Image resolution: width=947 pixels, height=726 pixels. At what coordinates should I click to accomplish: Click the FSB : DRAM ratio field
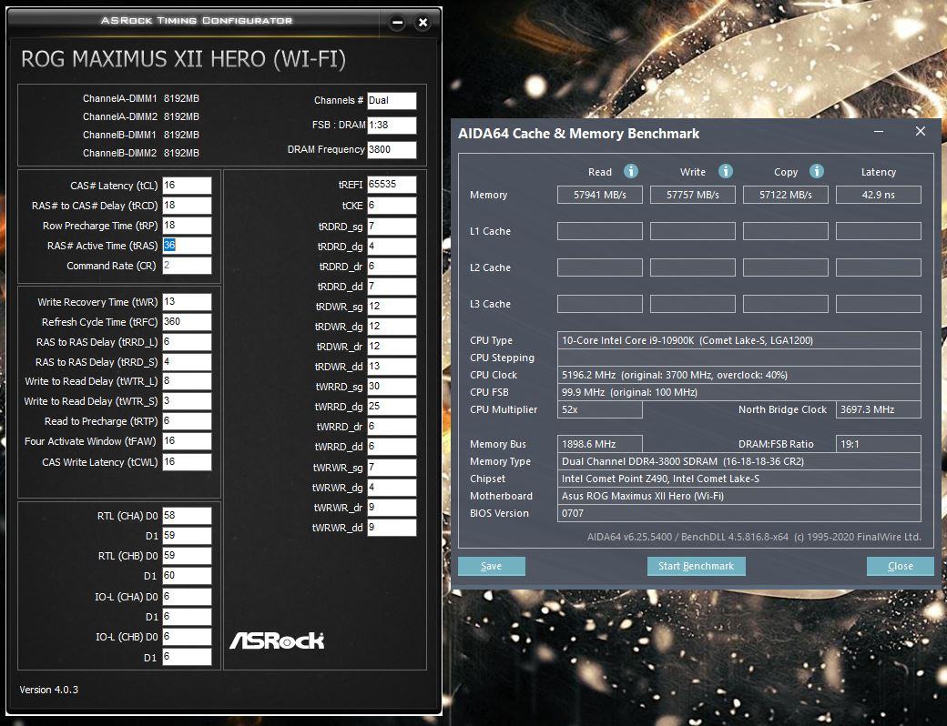pyautogui.click(x=392, y=125)
